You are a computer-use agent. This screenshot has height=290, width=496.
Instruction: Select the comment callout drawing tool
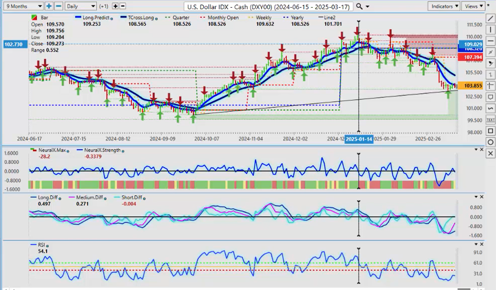click(x=490, y=97)
